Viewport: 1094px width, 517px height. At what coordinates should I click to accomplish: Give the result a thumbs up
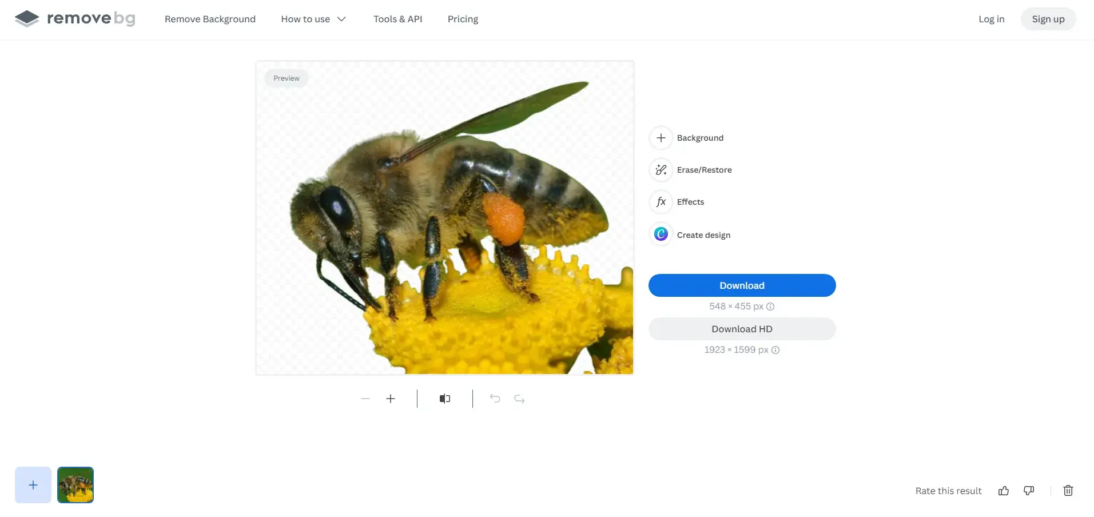click(x=1003, y=491)
